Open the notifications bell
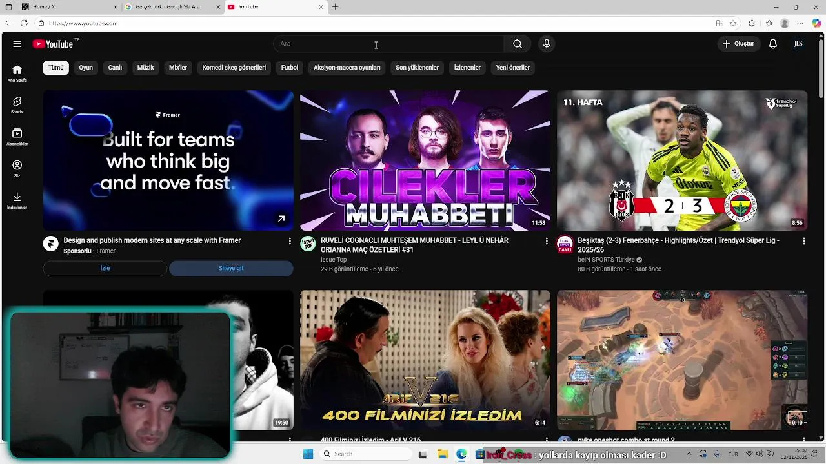This screenshot has width=826, height=464. pos(773,44)
